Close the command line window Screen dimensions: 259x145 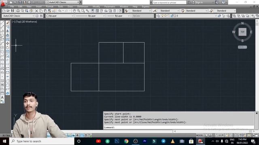257,113
